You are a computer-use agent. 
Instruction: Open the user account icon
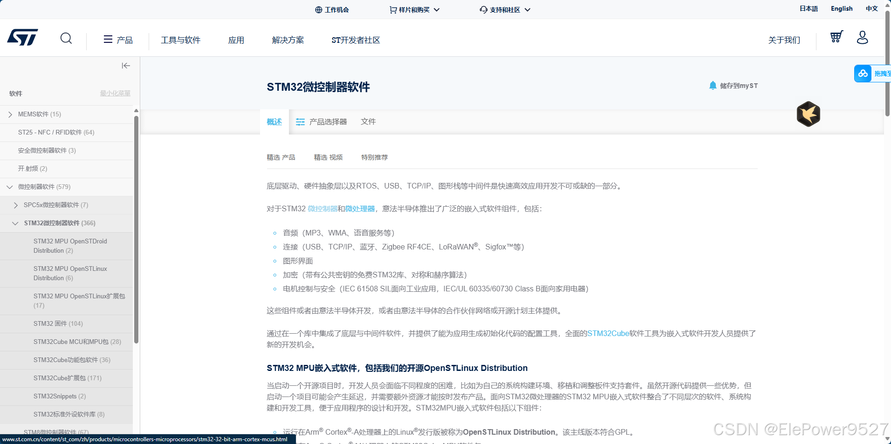[863, 37]
